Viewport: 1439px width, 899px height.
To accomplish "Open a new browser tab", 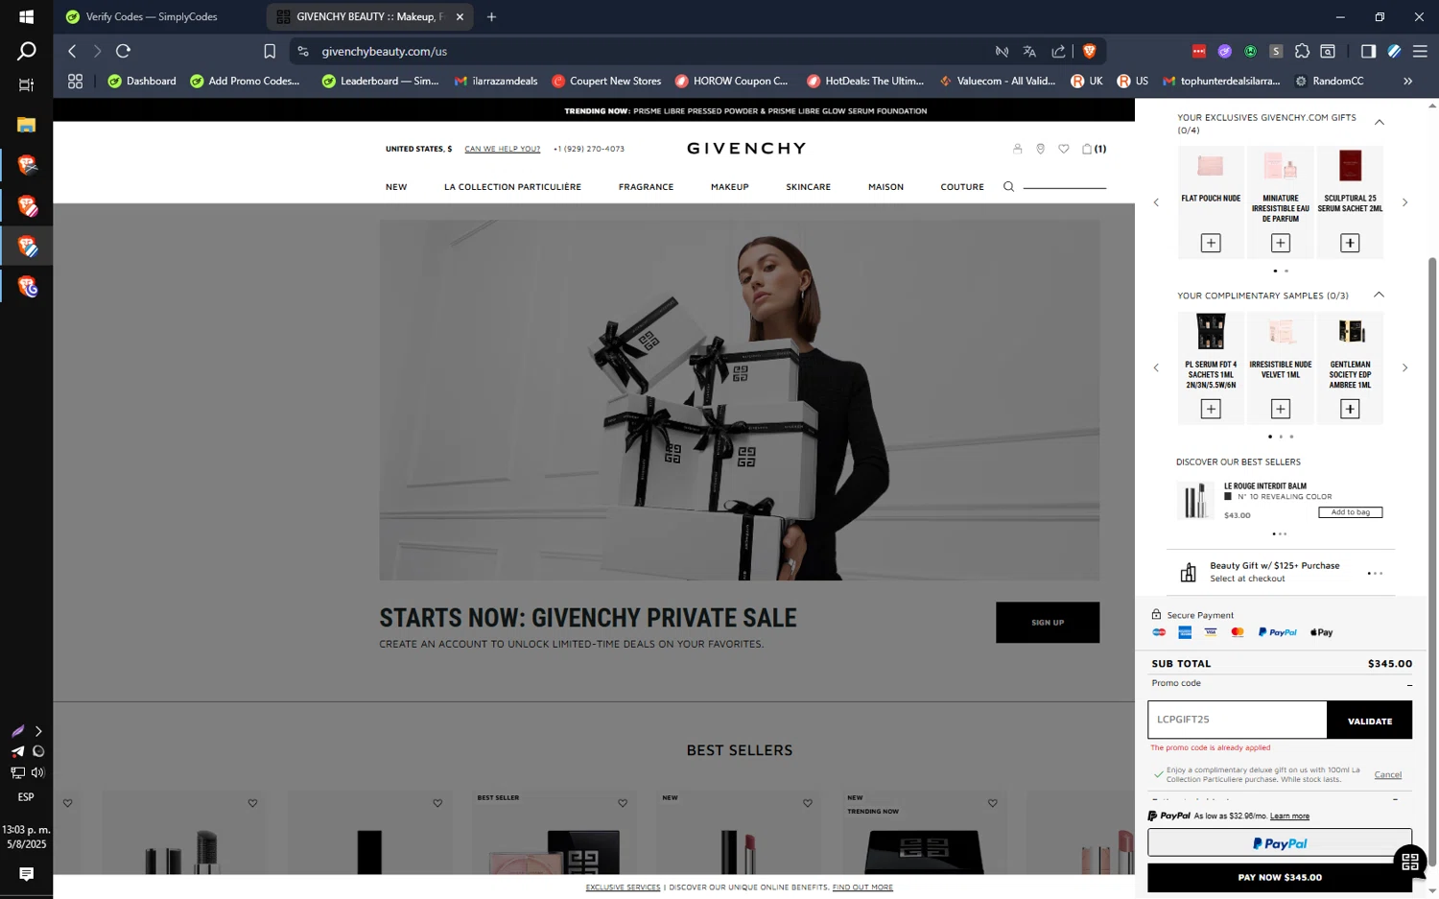I will (x=491, y=17).
